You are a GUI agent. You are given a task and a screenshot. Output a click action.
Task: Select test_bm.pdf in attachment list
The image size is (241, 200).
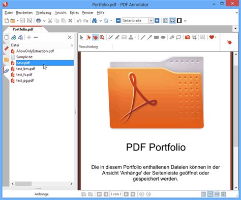point(25,69)
